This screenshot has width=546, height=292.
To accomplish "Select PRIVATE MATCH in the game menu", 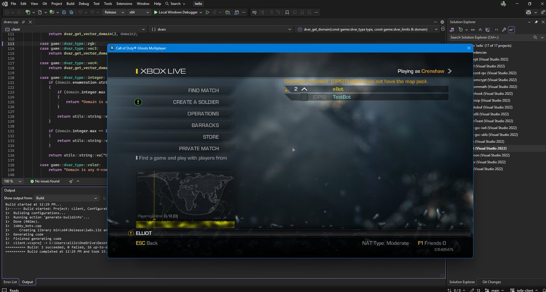I will click(199, 148).
